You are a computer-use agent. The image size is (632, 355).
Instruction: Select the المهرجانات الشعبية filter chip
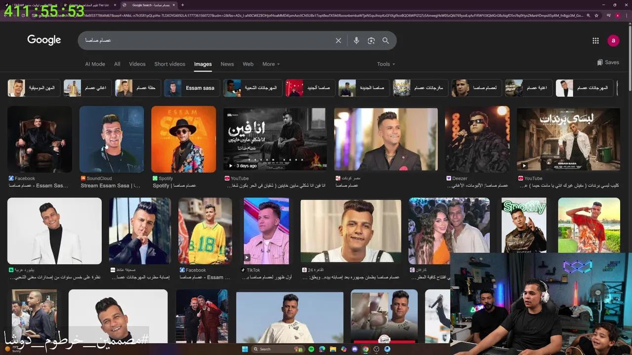click(x=253, y=88)
